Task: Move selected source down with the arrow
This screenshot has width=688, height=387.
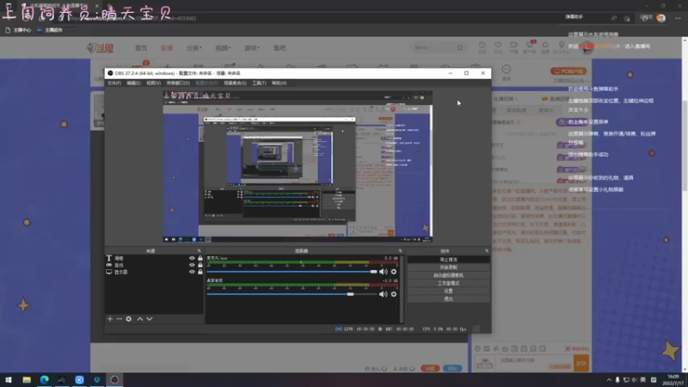Action: point(149,319)
